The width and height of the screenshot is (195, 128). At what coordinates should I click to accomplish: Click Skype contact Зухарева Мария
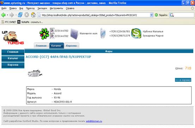[x=153, y=36]
